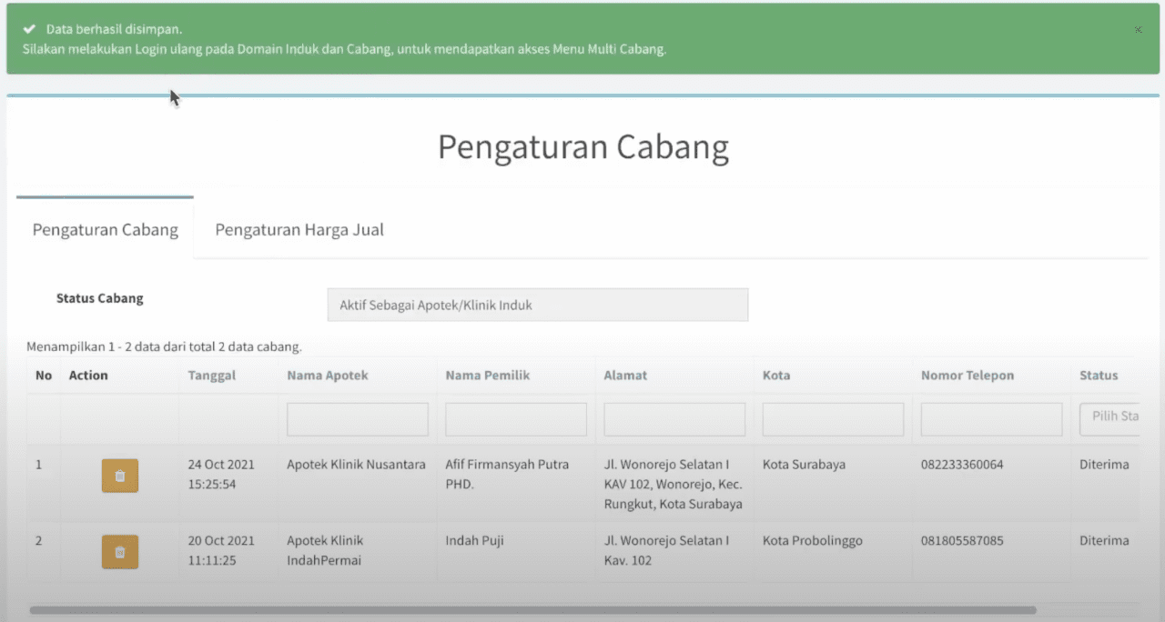1165x622 pixels.
Task: Sort table by Status column header
Action: tap(1099, 376)
